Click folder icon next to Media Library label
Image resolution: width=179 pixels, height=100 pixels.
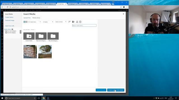coord(12,29)
